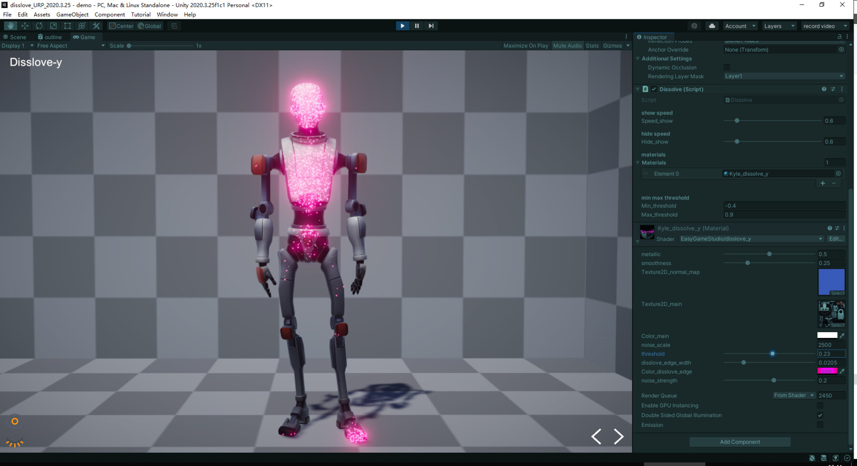Open record video layout dropdown
This screenshot has width=857, height=466.
coord(825,26)
